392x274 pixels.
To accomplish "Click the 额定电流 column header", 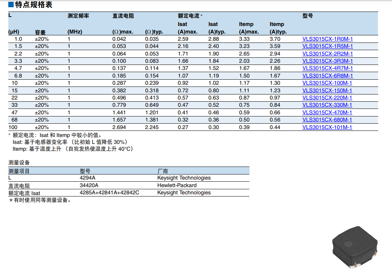I will 189,16.
